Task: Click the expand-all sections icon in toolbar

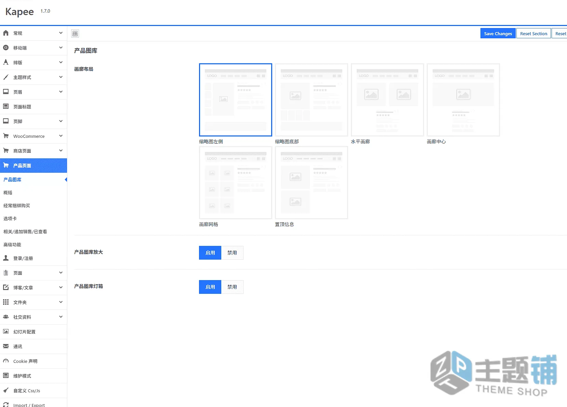Action: click(x=75, y=34)
